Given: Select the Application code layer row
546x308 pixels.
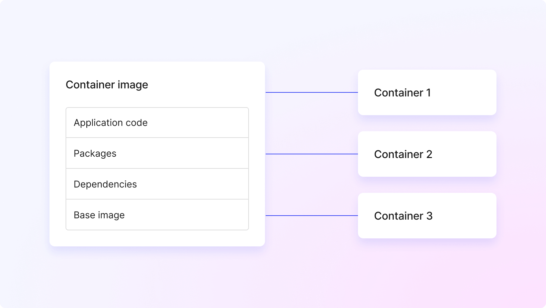Looking at the screenshot, I should (157, 123).
